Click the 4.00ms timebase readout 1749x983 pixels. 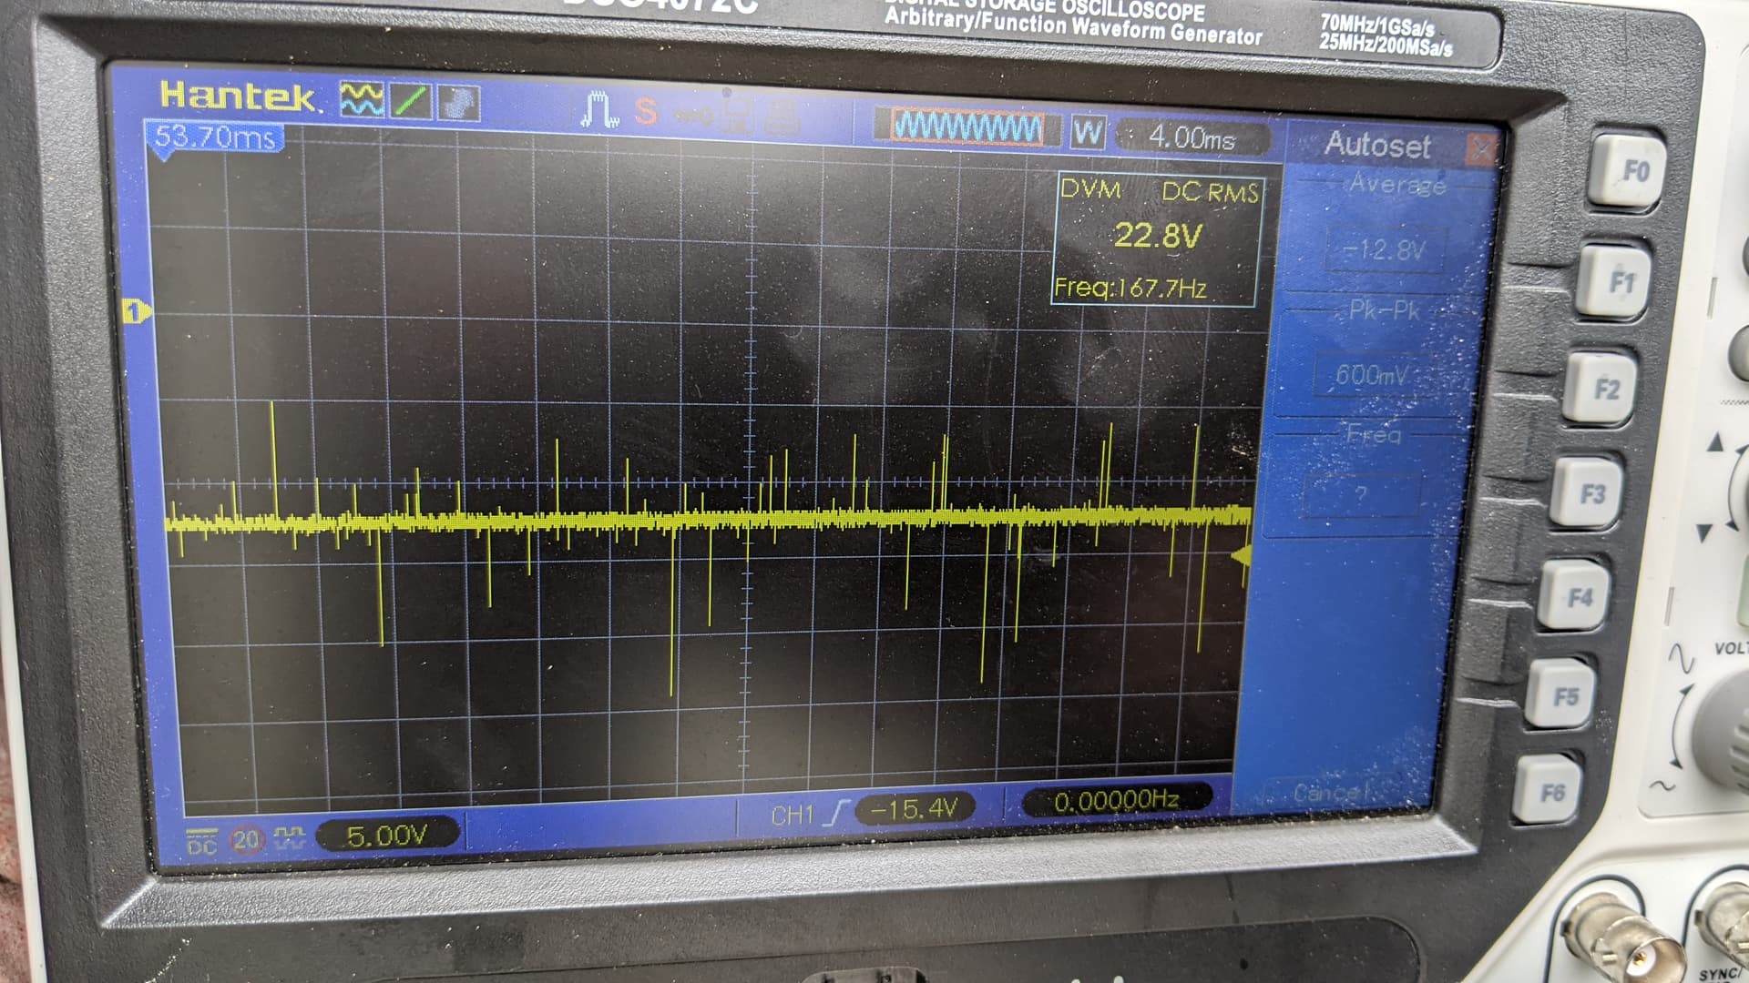tap(1192, 138)
